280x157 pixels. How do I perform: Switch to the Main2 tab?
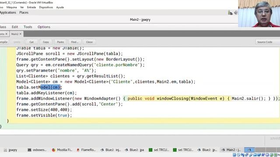click(x=15, y=34)
